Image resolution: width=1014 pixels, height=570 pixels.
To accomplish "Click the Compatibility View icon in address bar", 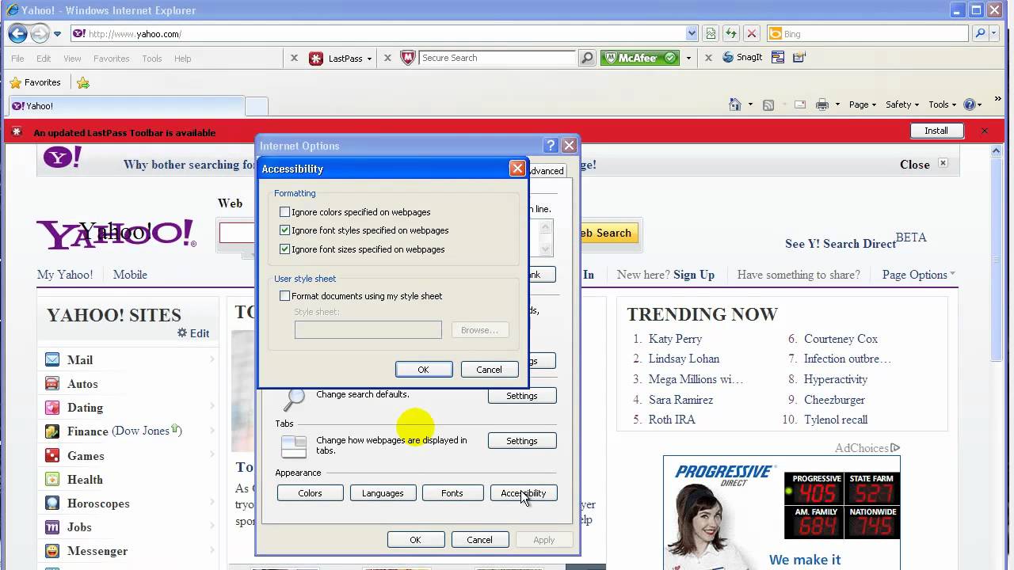I will coord(711,33).
